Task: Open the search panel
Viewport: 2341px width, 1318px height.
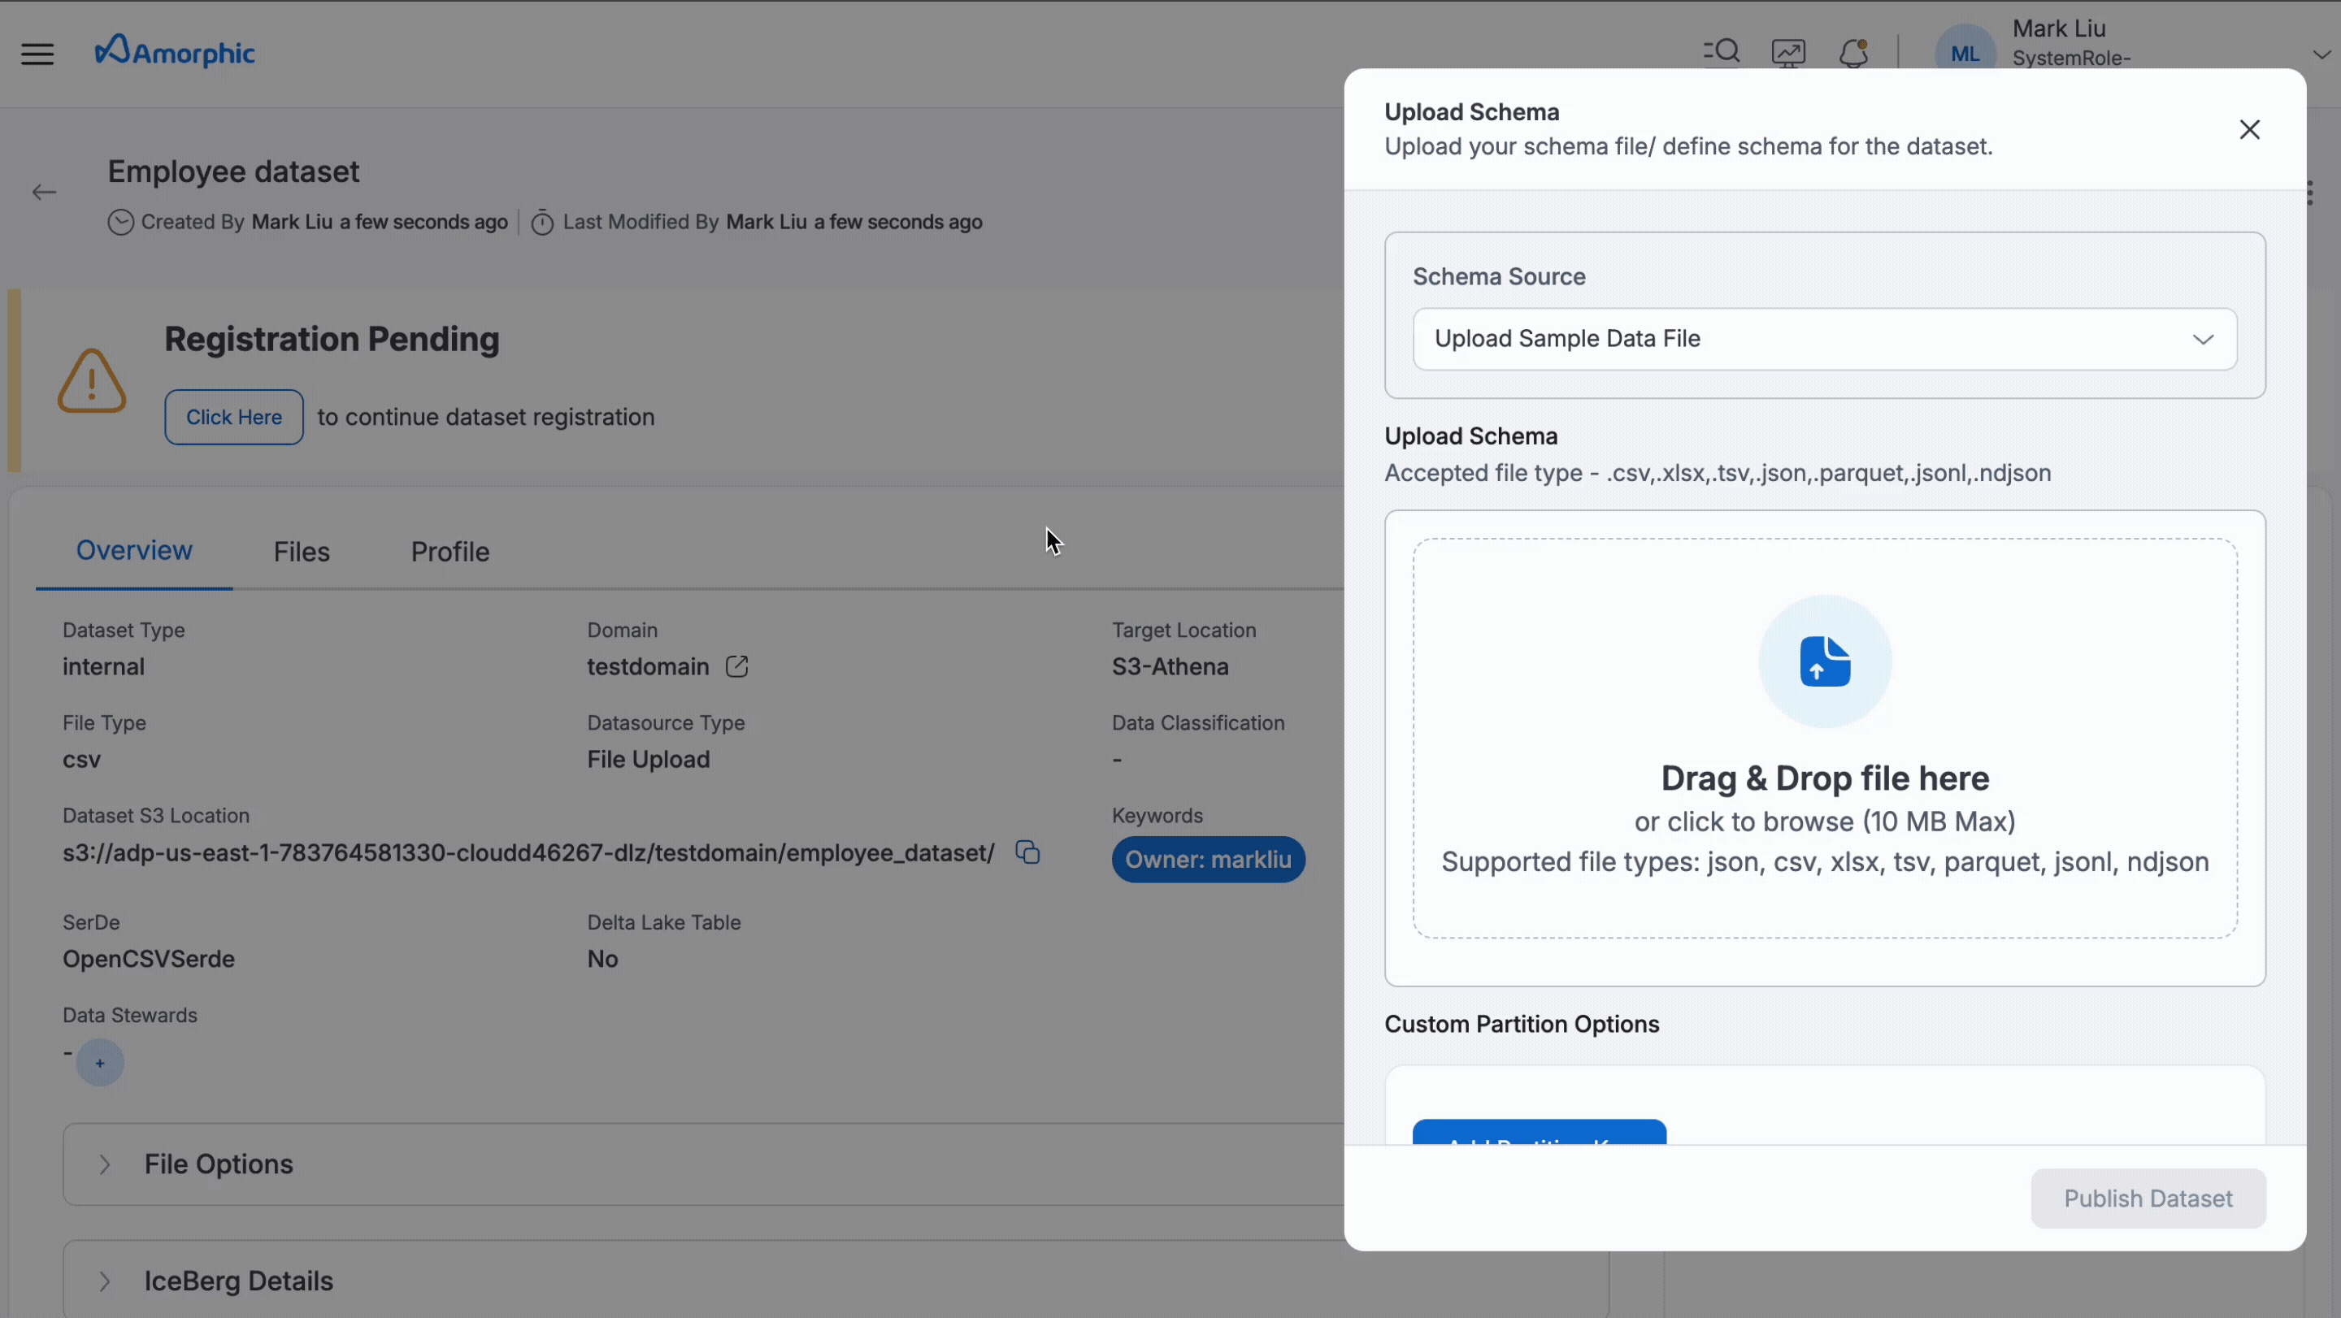Action: (1722, 52)
